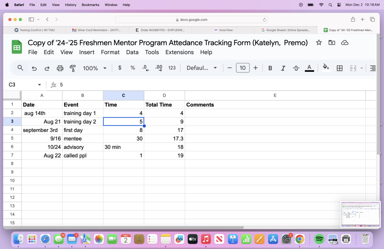
Task: Click the search menus magnifier icon
Action: (x=20, y=68)
